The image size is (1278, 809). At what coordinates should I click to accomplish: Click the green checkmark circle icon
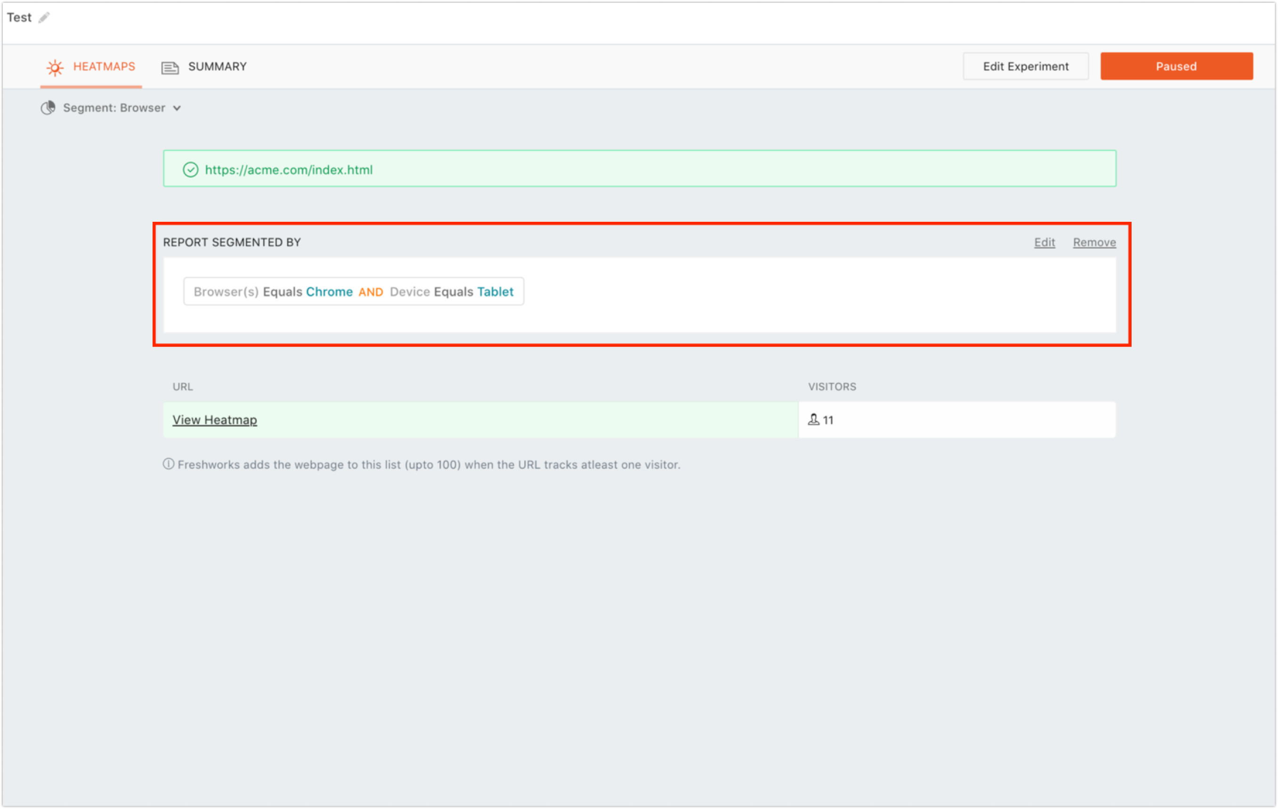191,170
